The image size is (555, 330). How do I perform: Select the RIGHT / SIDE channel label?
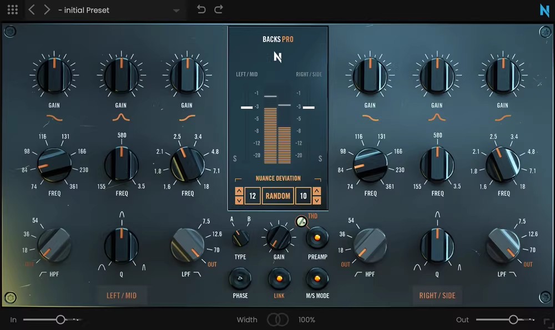437,296
